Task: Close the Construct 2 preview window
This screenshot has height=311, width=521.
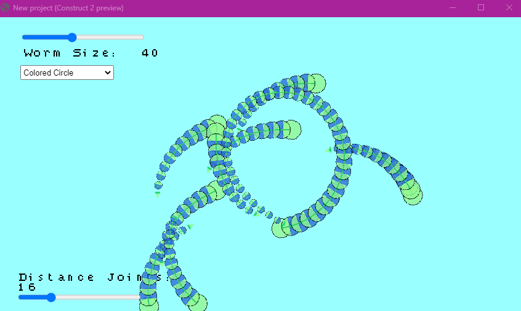Action: (x=509, y=7)
